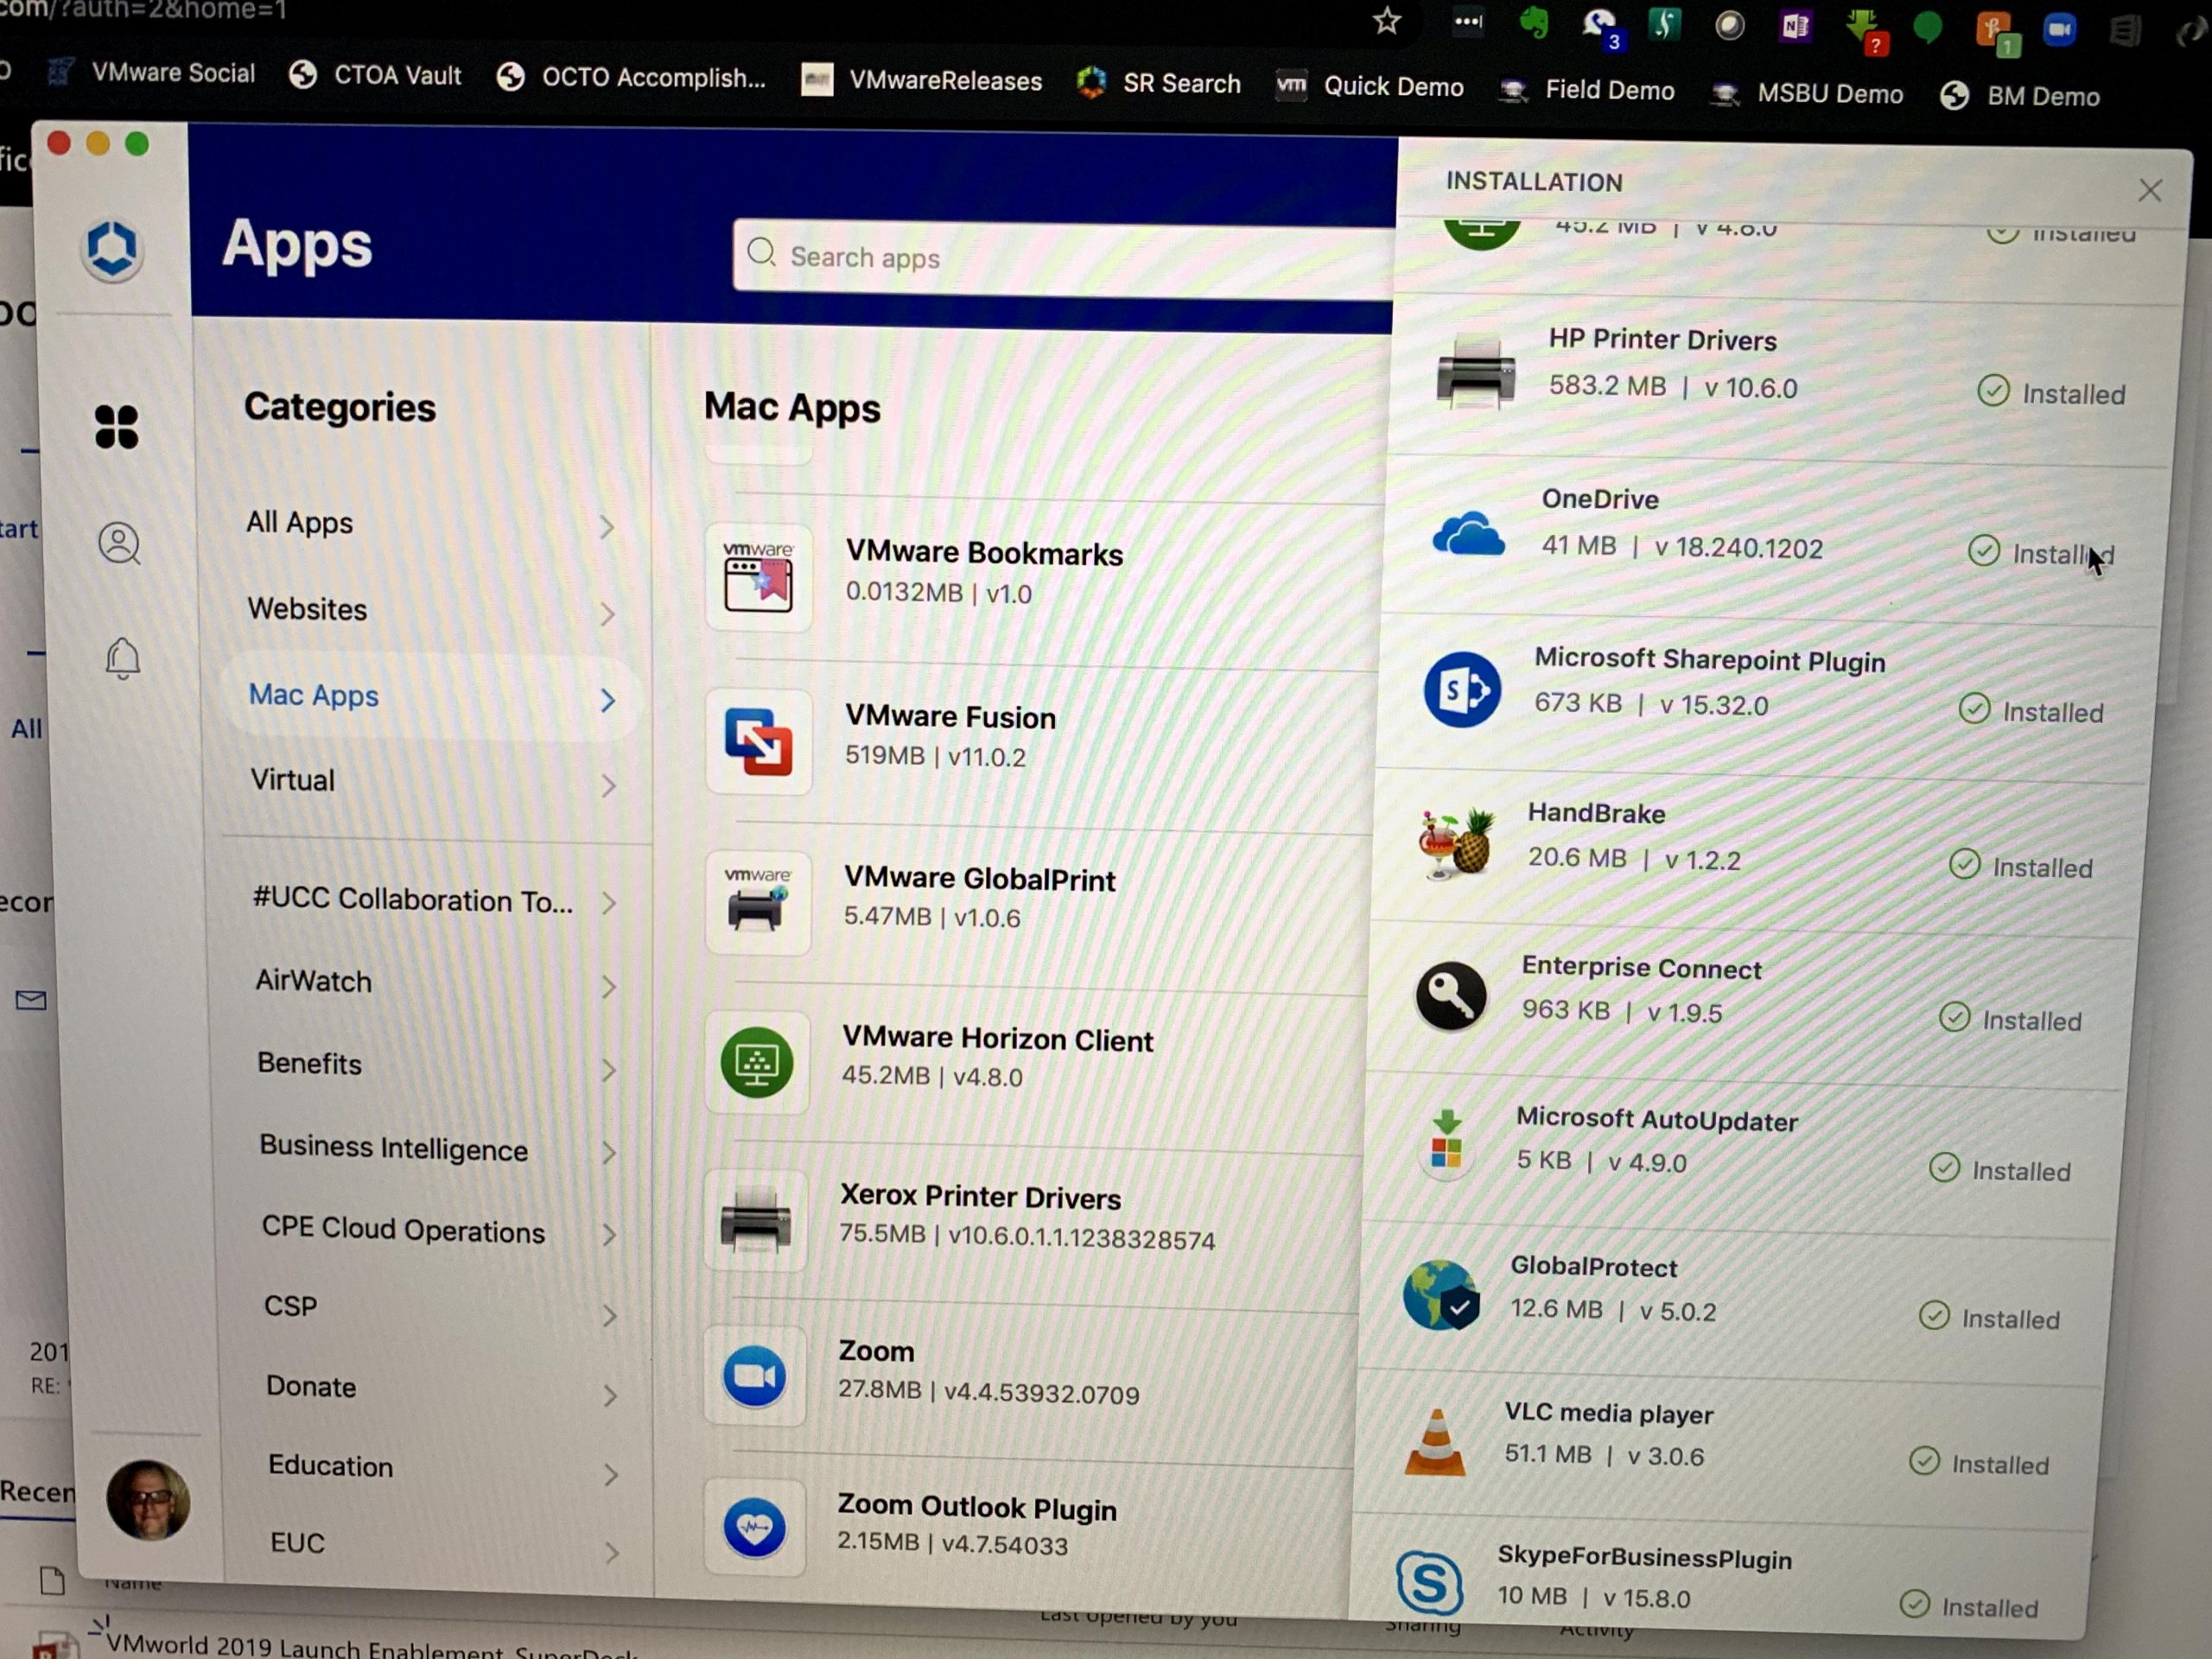Open notifications bell icon in sidebar
Viewport: 2212px width, 1659px height.
tap(122, 658)
